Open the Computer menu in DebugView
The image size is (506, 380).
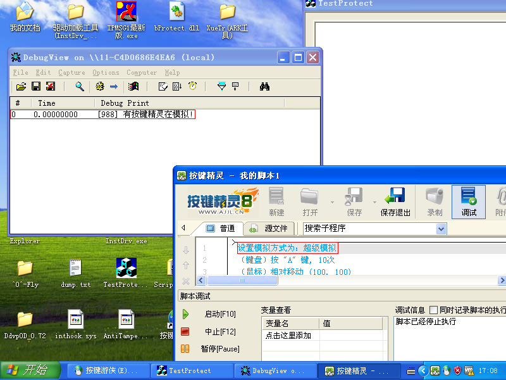point(142,72)
